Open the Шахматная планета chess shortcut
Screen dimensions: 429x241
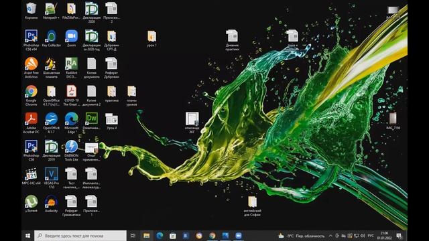tap(51, 68)
